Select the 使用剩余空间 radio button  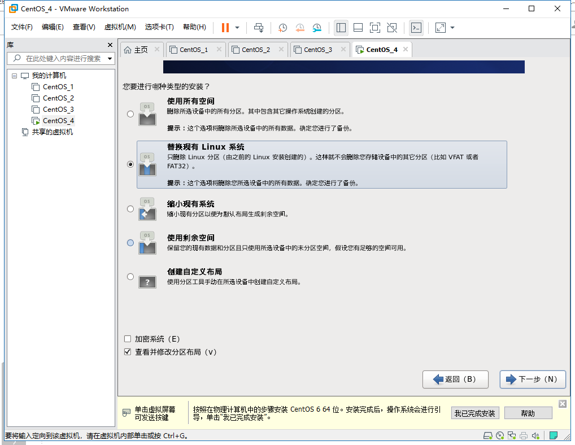tap(130, 243)
